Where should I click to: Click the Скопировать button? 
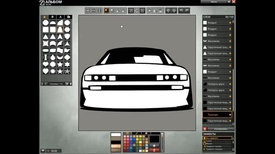(221, 129)
